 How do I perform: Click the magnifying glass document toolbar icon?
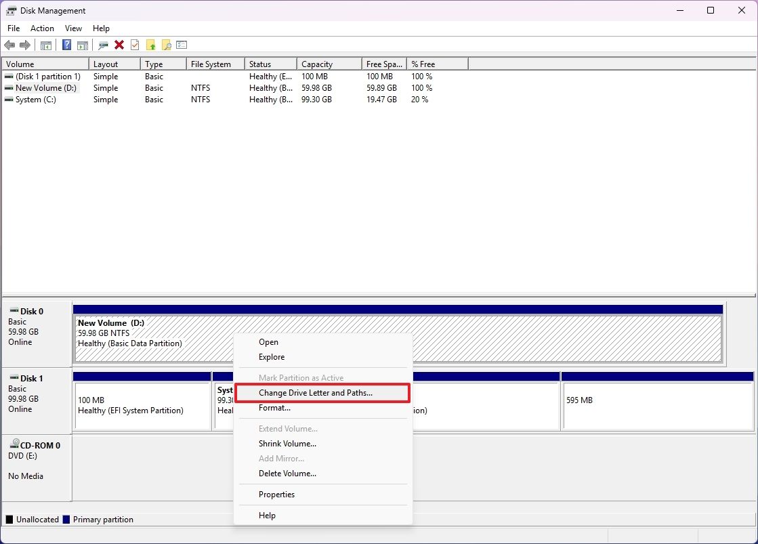pos(166,45)
